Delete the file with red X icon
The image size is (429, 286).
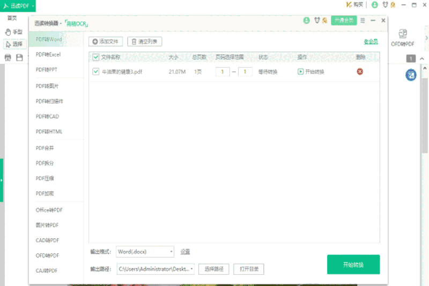360,72
